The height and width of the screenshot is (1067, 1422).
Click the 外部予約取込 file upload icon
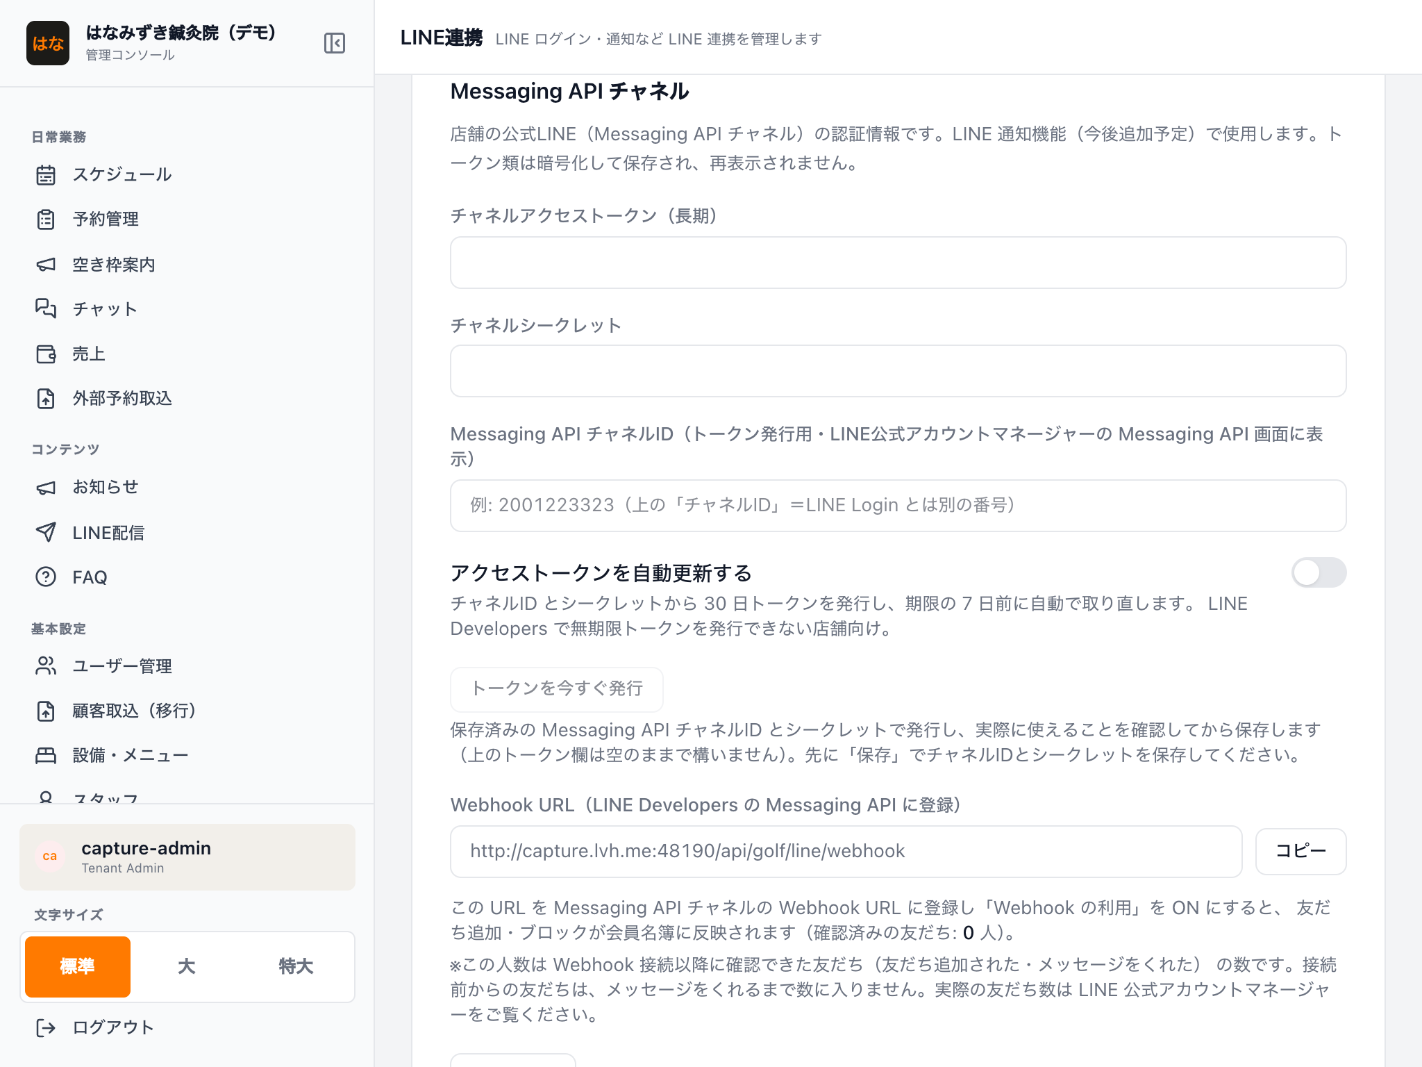[x=46, y=398]
